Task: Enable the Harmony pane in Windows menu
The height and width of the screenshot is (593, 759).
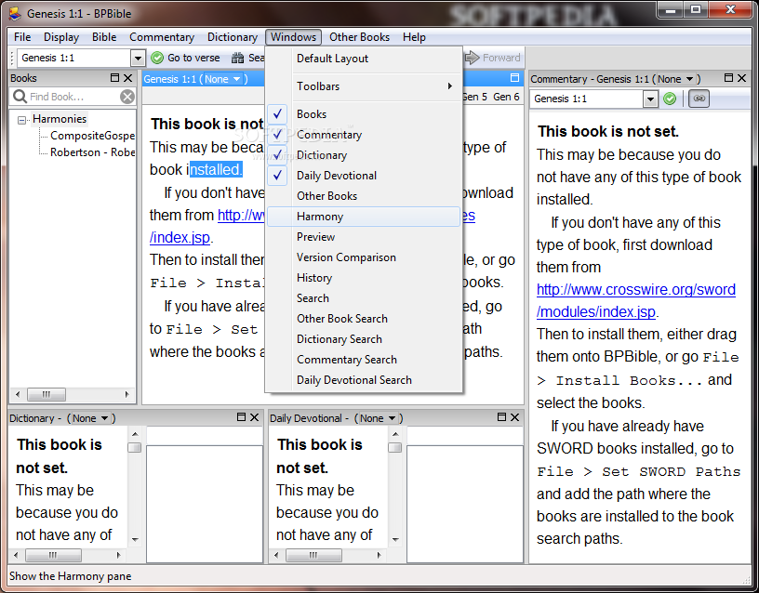Action: [x=363, y=217]
